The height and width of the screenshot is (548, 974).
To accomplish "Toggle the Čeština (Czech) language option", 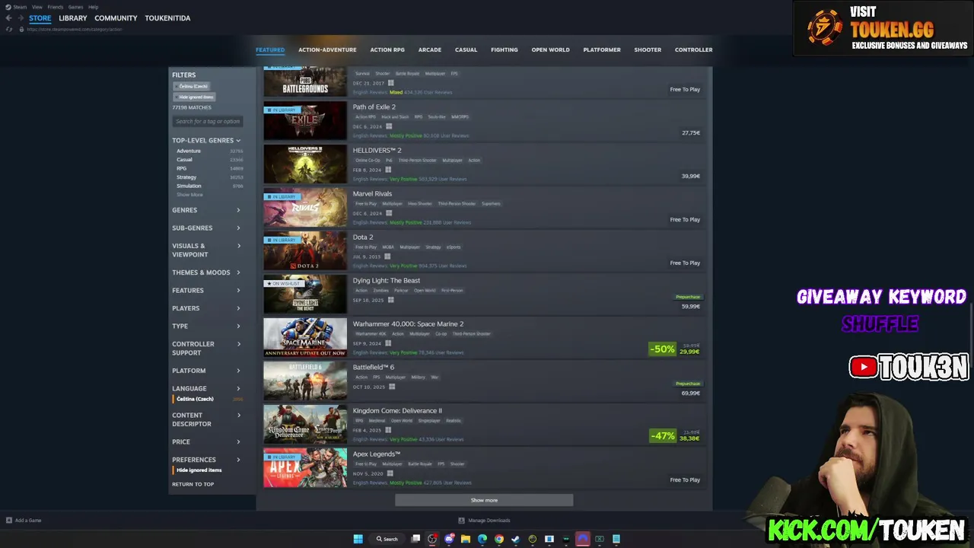I will pyautogui.click(x=195, y=399).
